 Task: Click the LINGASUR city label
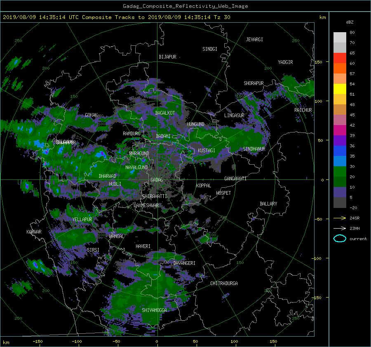coord(234,116)
